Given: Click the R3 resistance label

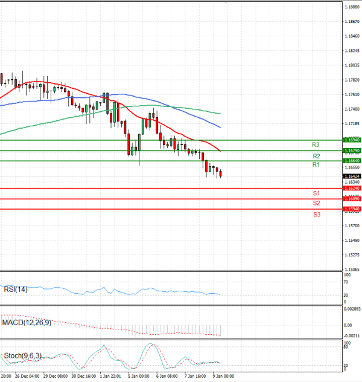Looking at the screenshot, I should coord(316,145).
